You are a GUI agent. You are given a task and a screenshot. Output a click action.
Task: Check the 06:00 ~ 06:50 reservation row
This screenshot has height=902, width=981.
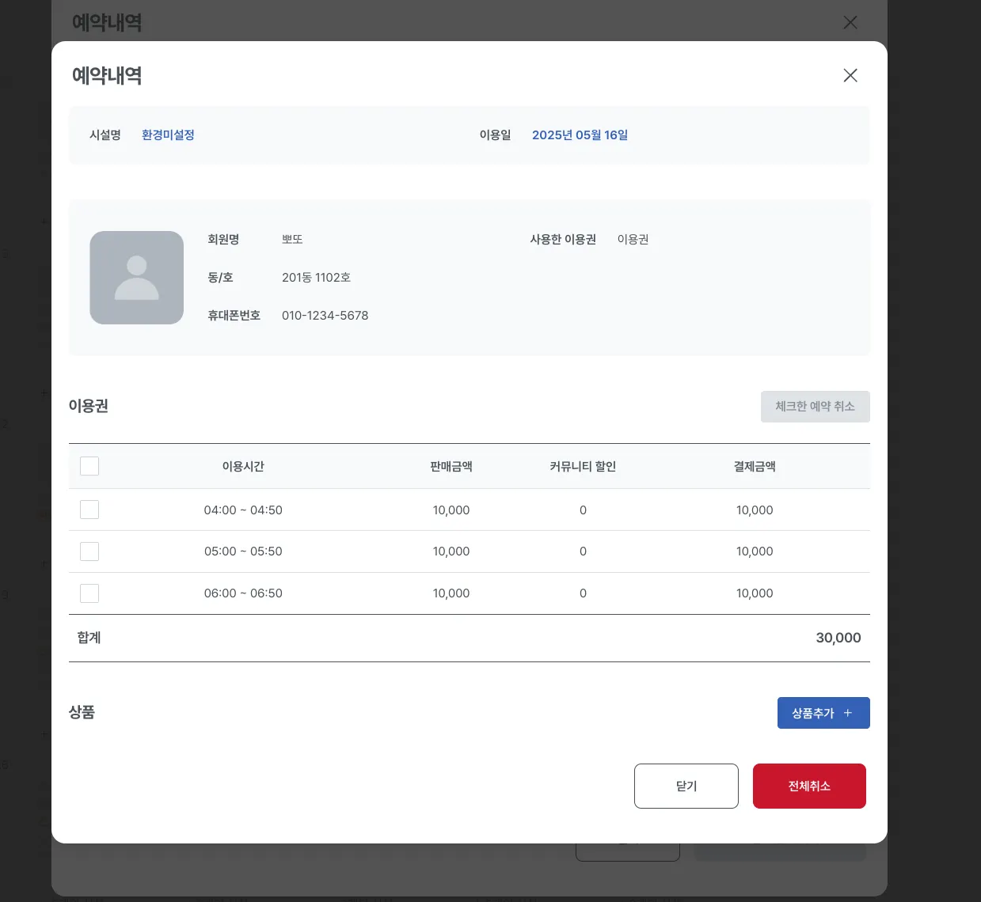pyautogui.click(x=89, y=593)
